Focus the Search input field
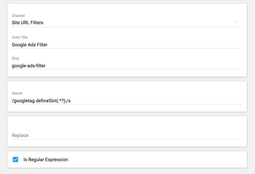This screenshot has width=255, height=174. (127, 101)
